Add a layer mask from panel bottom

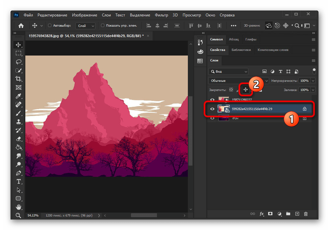click(270, 214)
